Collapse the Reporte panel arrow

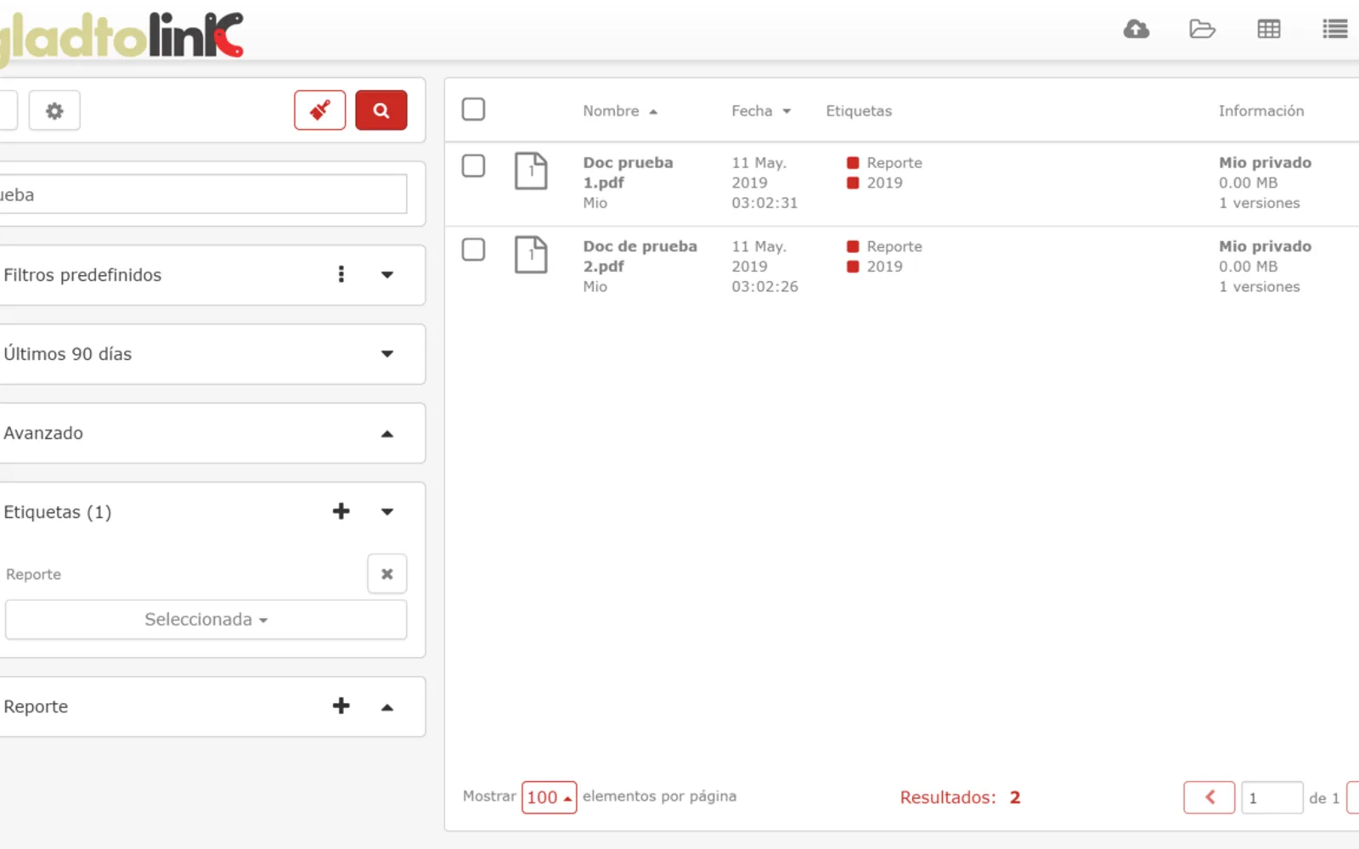(x=387, y=707)
